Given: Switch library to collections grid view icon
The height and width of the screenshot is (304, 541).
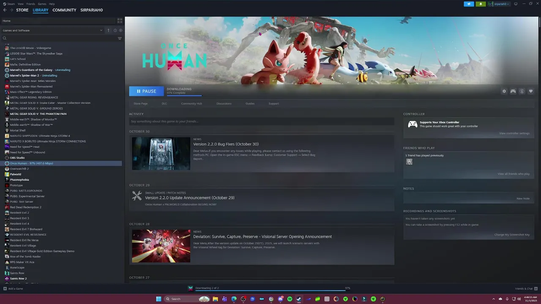Looking at the screenshot, I should point(120,20).
